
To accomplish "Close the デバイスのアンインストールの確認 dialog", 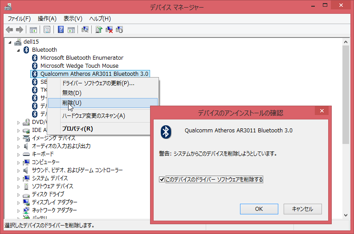I will point(321,111).
